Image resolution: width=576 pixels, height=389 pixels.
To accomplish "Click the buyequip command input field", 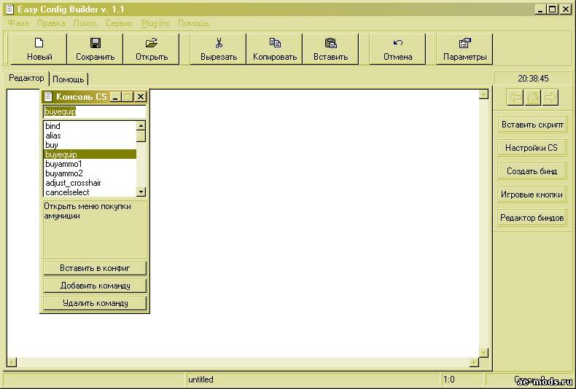I will click(x=94, y=111).
